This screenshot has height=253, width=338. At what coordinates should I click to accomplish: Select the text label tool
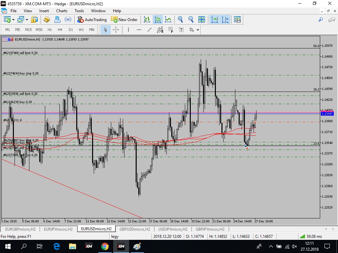(x=181, y=30)
